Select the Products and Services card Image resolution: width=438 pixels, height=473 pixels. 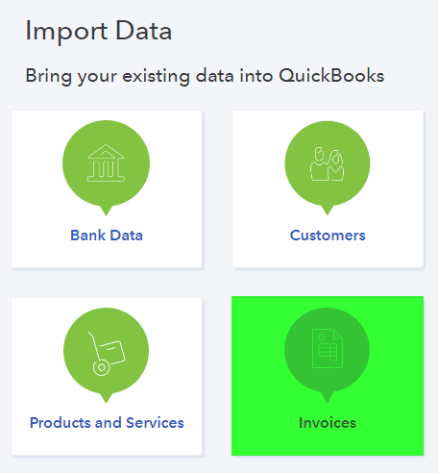click(x=107, y=377)
